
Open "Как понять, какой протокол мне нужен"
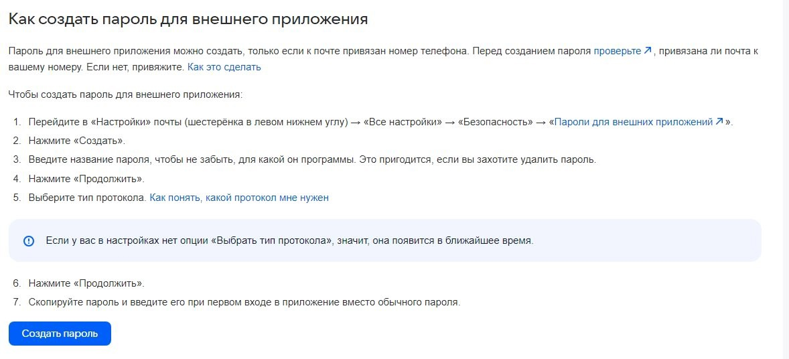click(239, 198)
